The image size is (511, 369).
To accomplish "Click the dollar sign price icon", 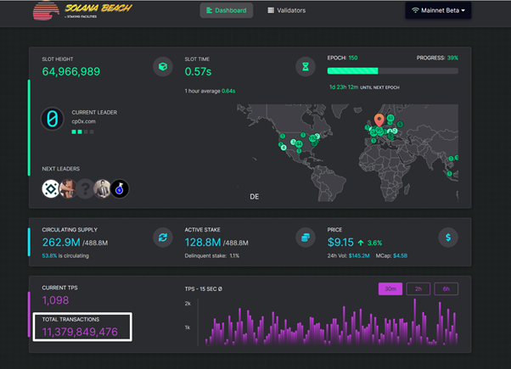I will click(x=448, y=238).
